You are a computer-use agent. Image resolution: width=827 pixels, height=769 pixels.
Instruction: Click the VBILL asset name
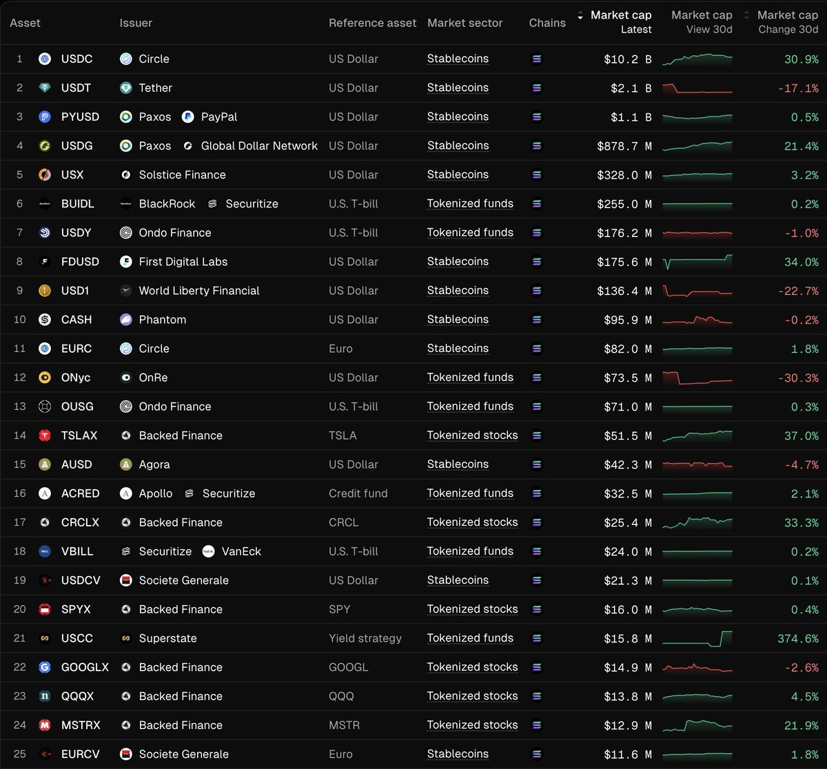[x=77, y=551]
